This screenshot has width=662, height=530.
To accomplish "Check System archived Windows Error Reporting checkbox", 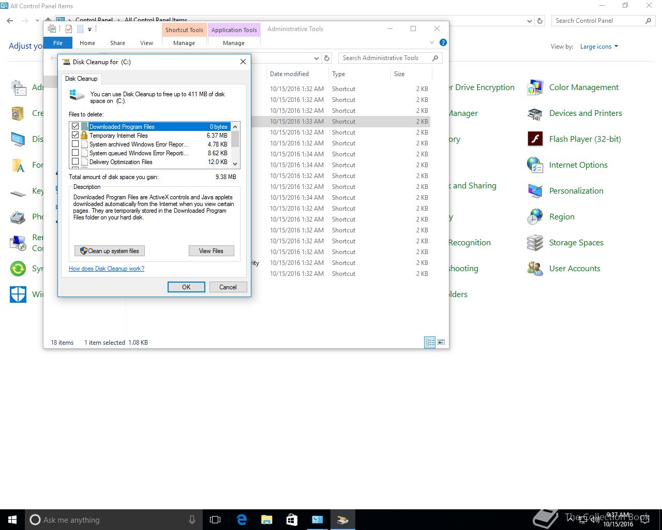I will coord(76,144).
